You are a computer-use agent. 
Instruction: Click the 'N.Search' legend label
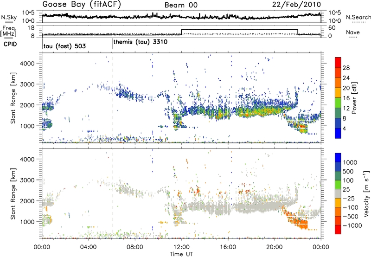pos(358,17)
